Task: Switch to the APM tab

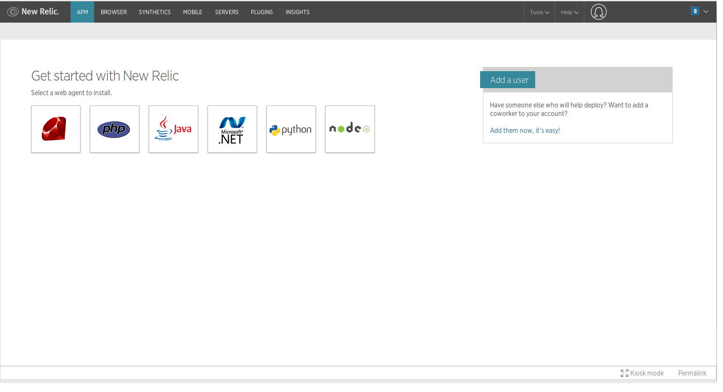Action: point(82,12)
